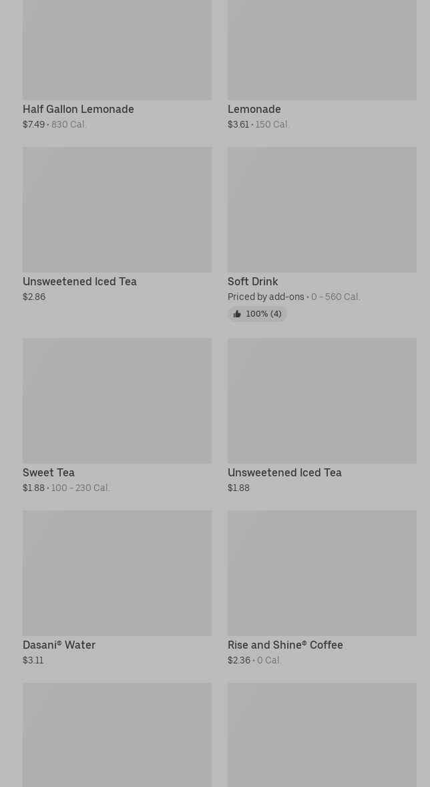The image size is (430, 787).
Task: Open the Sweet Tea item image
Action: [x=117, y=400]
